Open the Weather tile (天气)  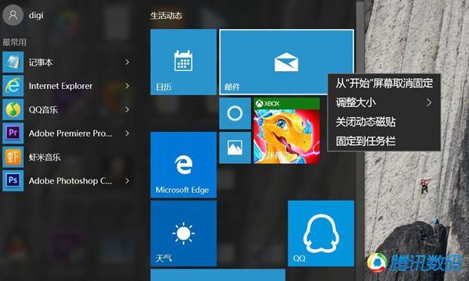tap(184, 233)
